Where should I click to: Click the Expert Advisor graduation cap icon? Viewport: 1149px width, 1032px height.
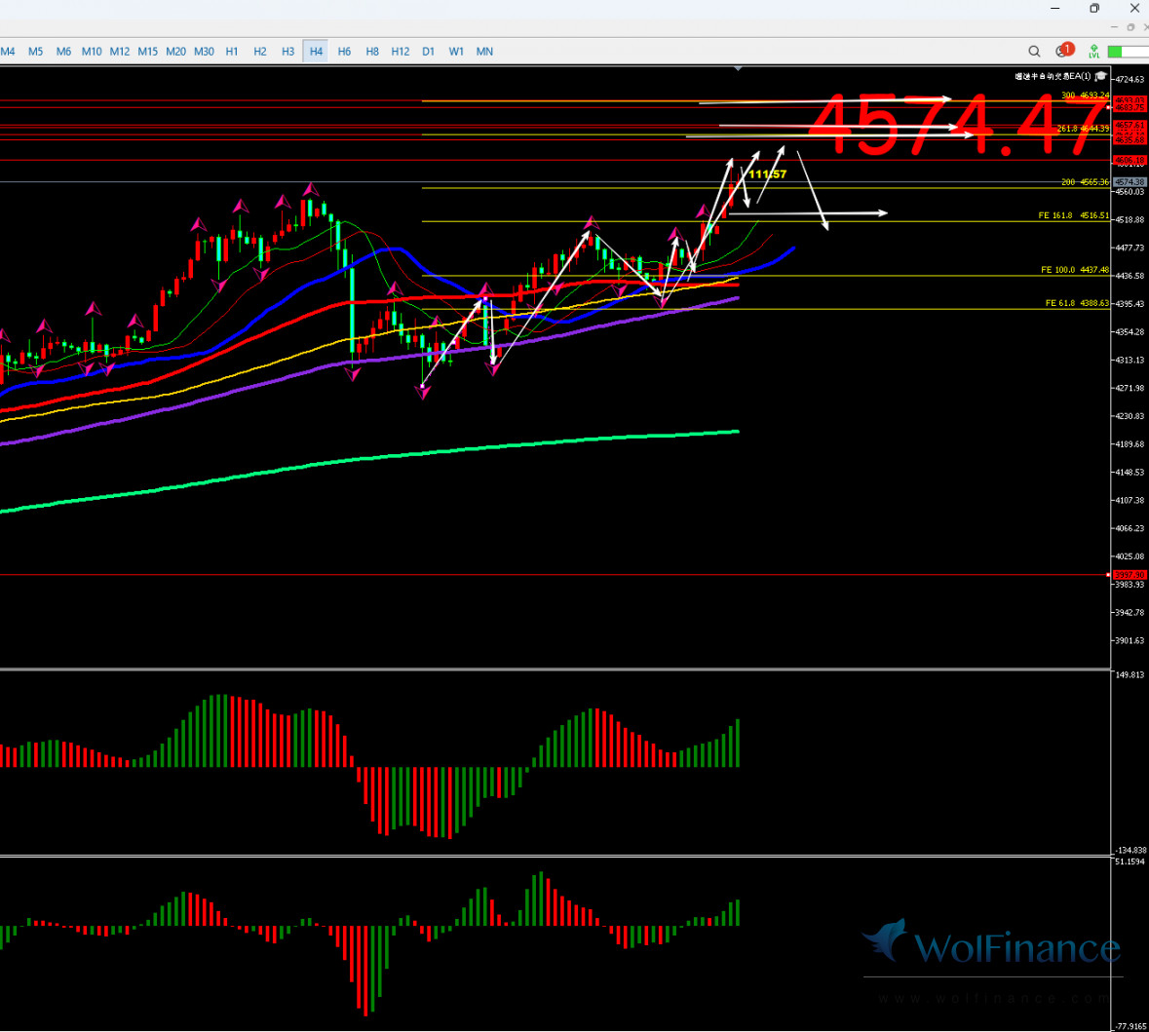(1101, 76)
